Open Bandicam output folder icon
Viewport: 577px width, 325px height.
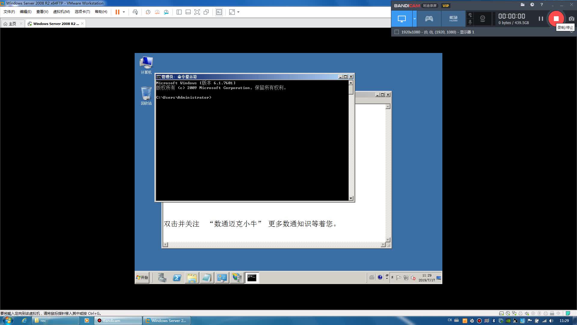point(522,5)
